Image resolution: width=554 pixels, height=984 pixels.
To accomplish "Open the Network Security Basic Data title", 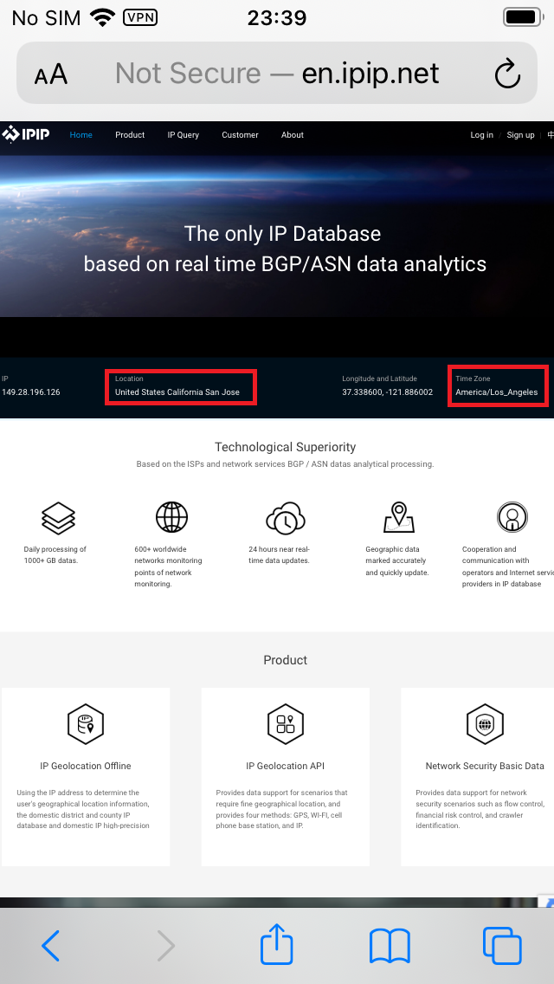I will click(x=485, y=766).
